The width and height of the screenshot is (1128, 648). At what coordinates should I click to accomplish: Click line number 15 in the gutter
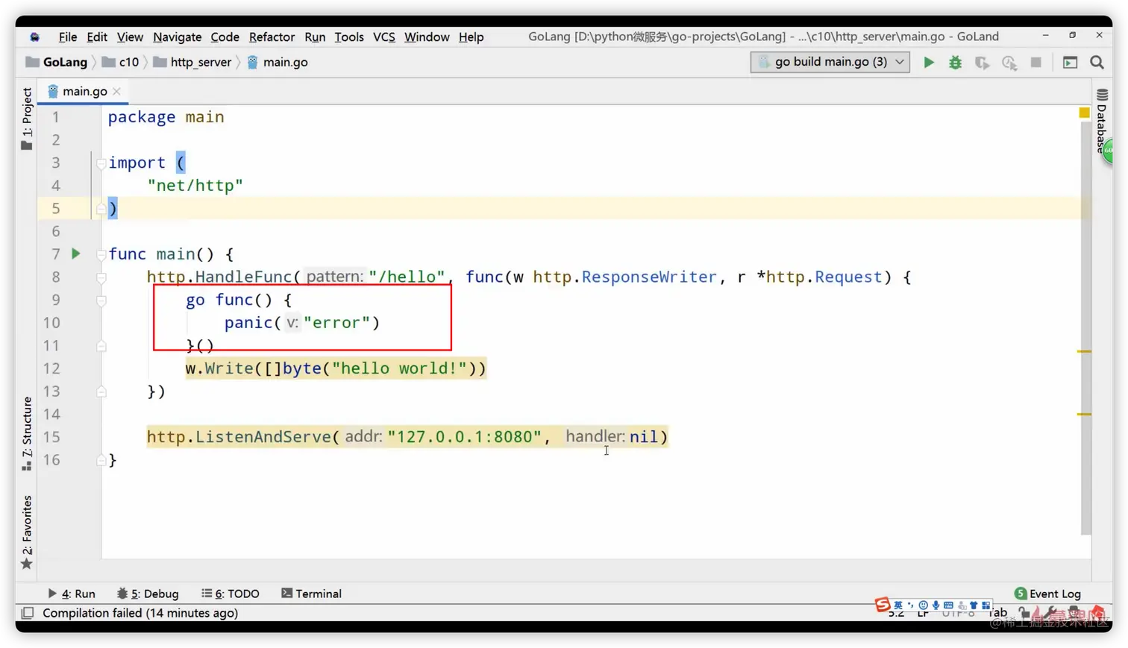tap(51, 437)
